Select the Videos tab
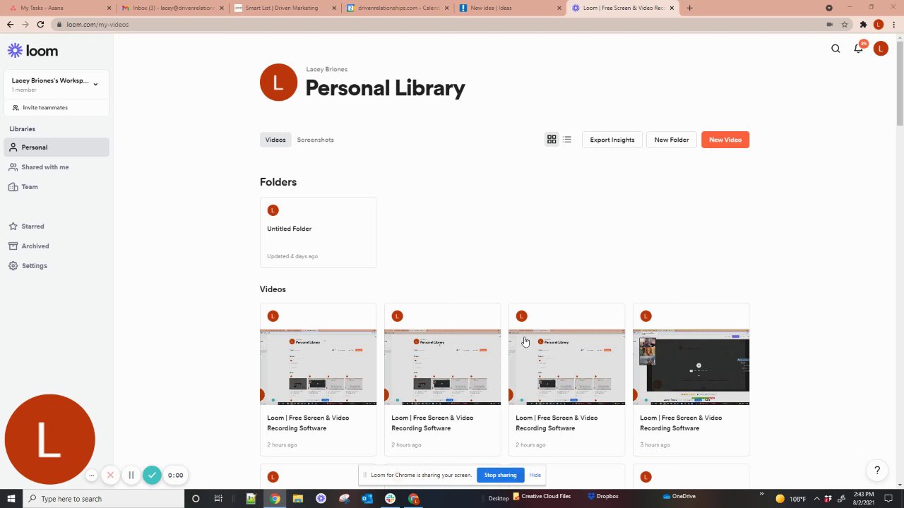Viewport: 904px width, 508px height. 275,140
